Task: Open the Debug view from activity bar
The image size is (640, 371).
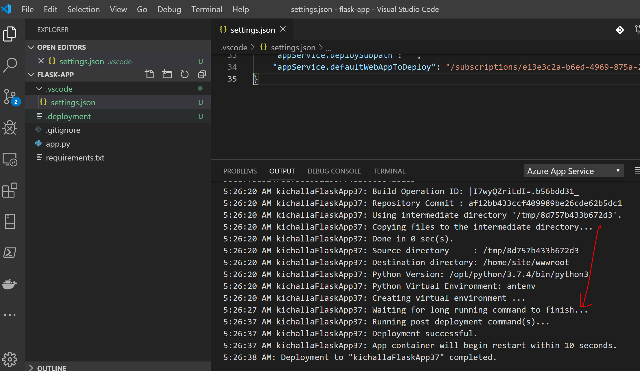Action: pos(10,128)
